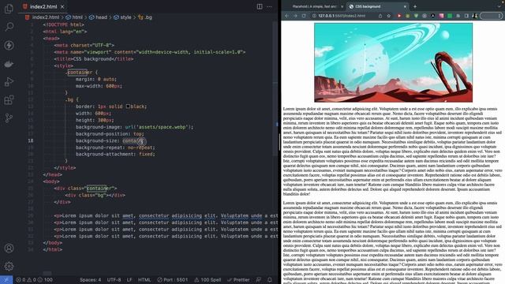Viewport: 505px width, 284px height.
Task: Open the Source Control view
Action: coord(9,118)
